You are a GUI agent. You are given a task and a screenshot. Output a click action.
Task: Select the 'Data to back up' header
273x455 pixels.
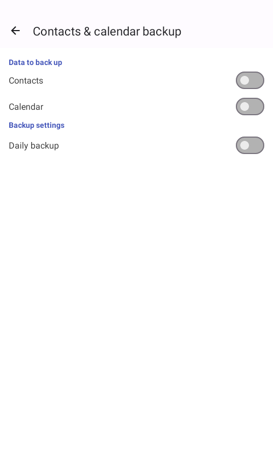coord(35,62)
